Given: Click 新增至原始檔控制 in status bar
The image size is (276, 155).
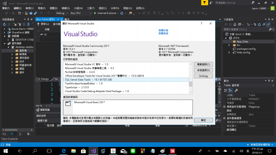Looking at the screenshot, I should point(260,145).
